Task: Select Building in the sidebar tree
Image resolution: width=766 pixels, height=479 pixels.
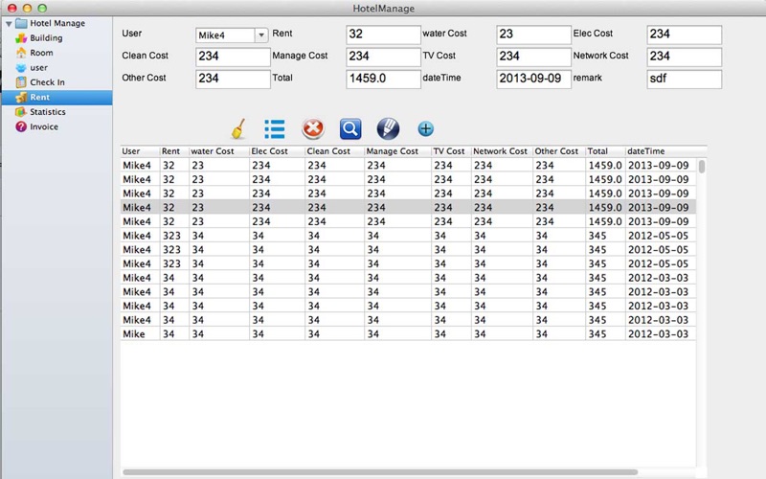Action: coord(46,38)
